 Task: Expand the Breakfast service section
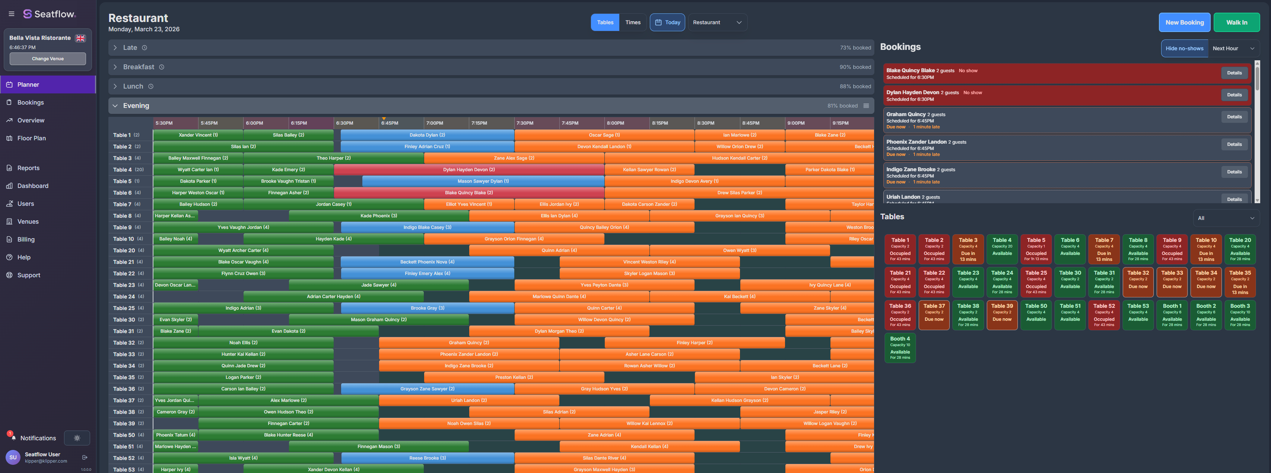491,67
